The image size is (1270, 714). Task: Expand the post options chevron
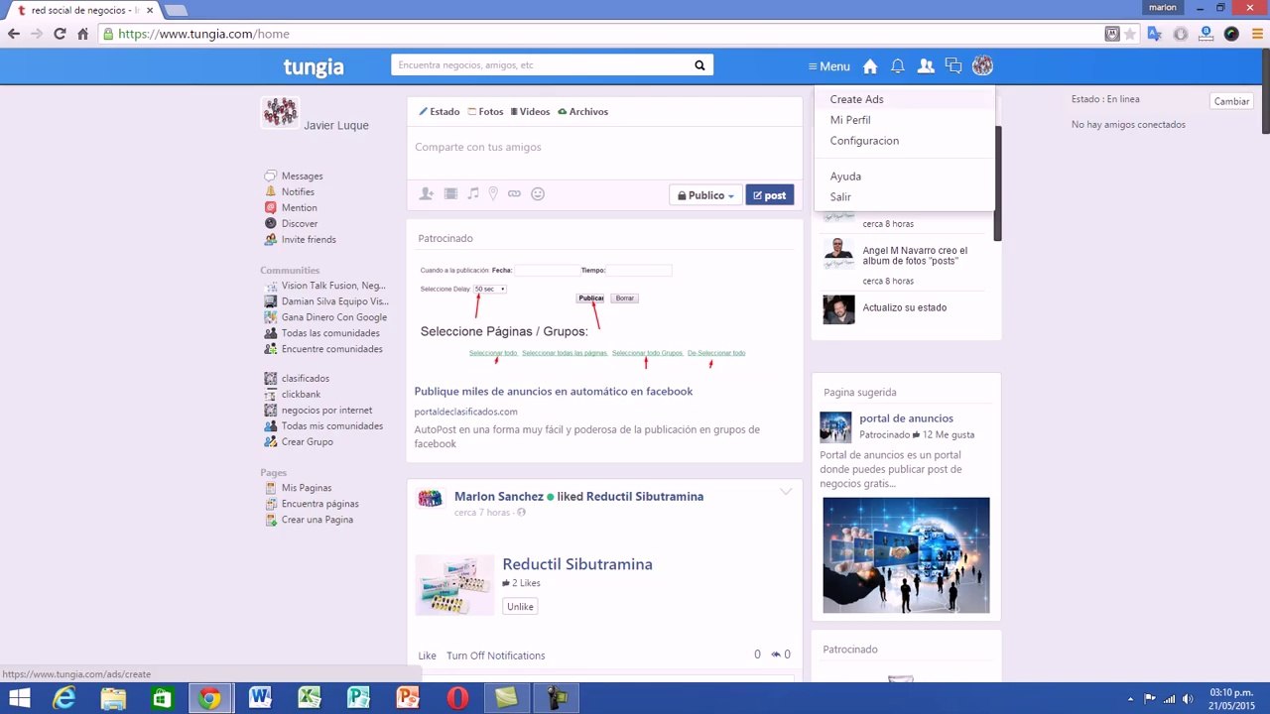coord(786,492)
